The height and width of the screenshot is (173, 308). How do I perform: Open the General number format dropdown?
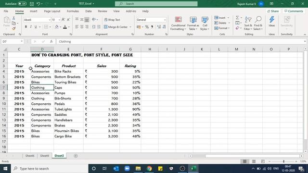coord(165,20)
